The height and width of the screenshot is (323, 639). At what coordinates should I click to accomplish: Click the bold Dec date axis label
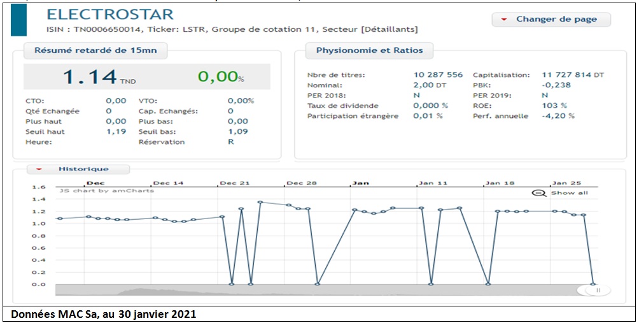95,183
